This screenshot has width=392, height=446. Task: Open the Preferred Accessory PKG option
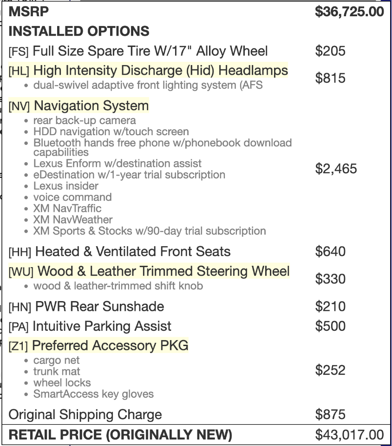pyautogui.click(x=110, y=346)
